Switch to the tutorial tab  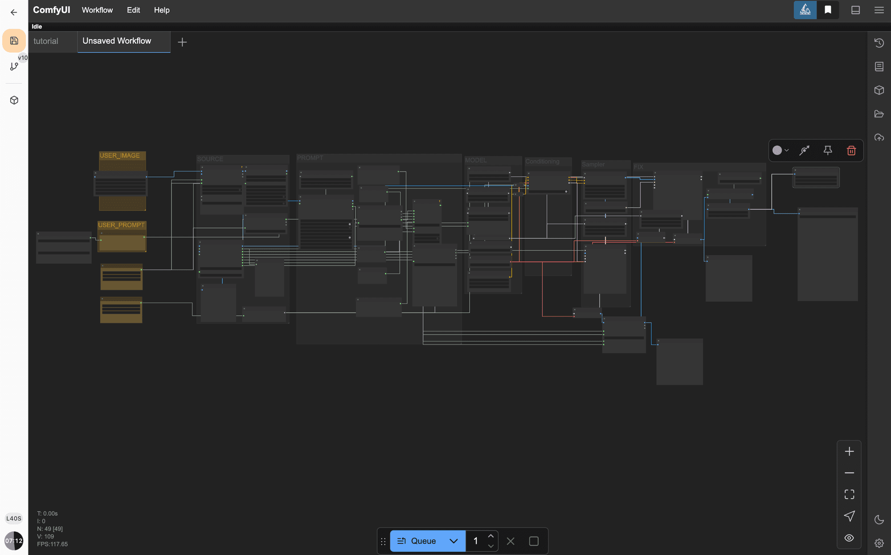point(46,41)
